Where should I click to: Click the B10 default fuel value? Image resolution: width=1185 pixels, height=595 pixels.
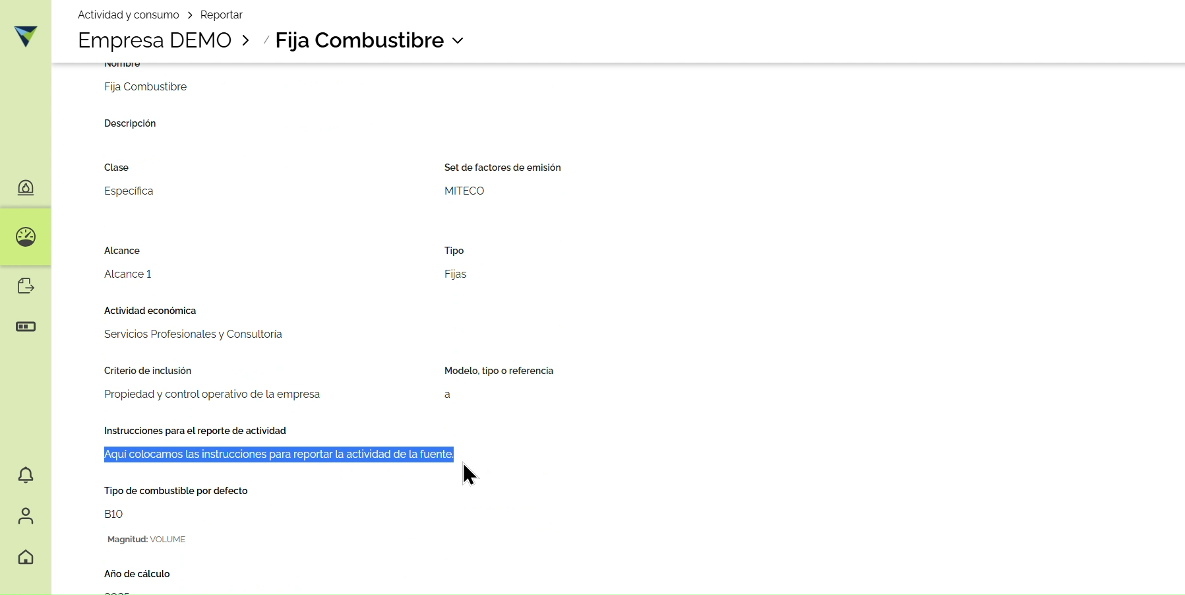click(x=113, y=514)
